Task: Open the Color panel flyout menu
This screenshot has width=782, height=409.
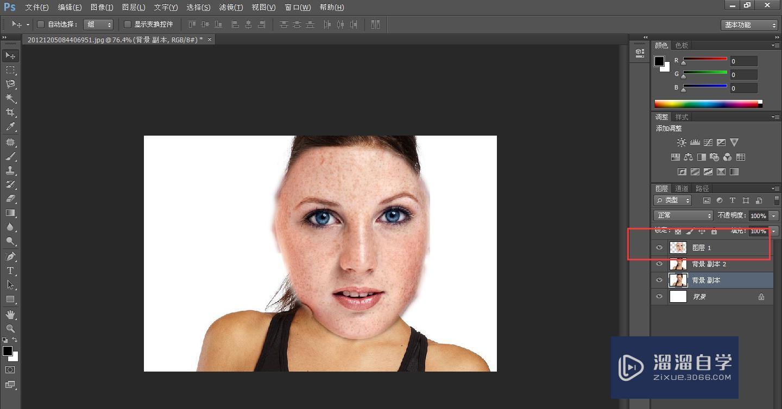Action: pyautogui.click(x=775, y=45)
